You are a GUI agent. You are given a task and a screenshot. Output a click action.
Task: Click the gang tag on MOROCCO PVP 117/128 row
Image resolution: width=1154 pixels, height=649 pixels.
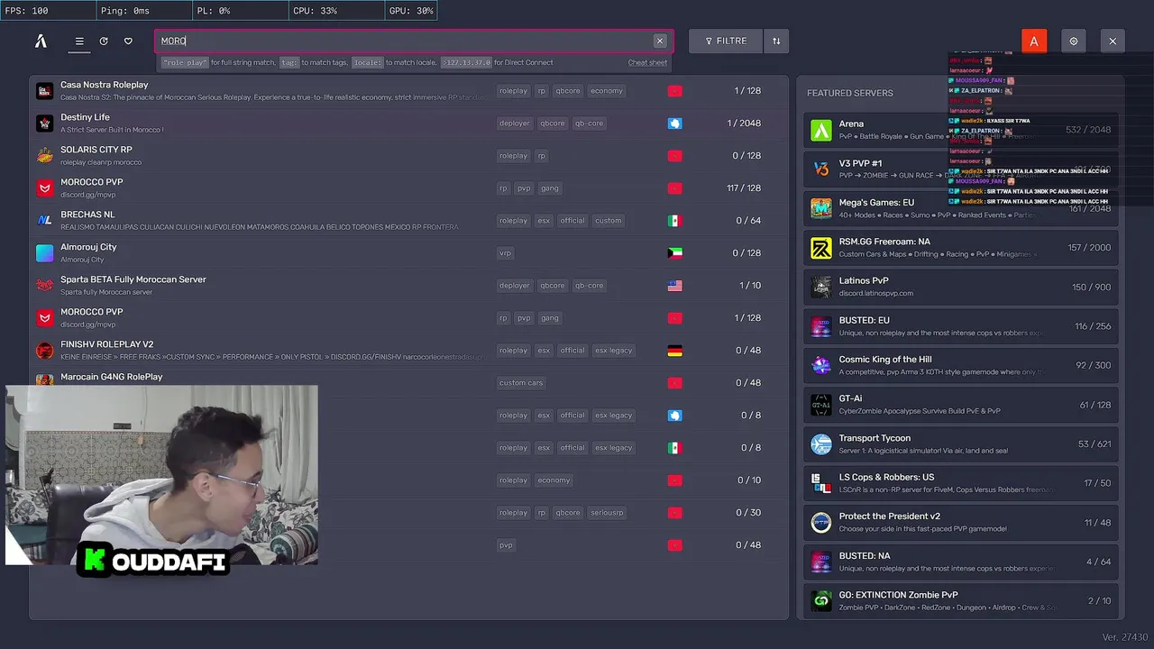click(550, 188)
